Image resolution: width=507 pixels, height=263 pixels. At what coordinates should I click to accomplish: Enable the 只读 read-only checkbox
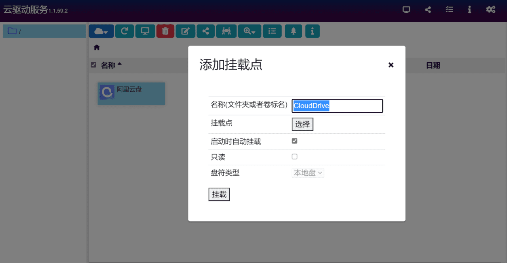(x=294, y=157)
